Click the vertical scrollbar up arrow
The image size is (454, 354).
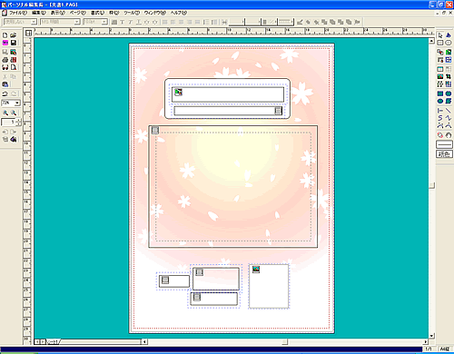432,41
